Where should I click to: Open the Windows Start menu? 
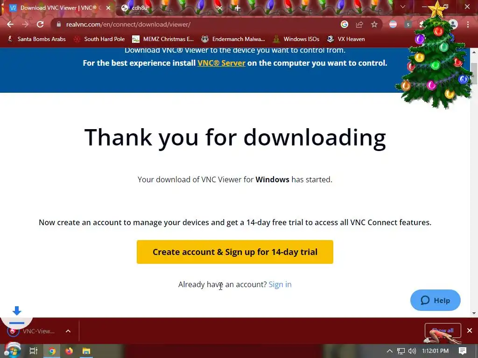pyautogui.click(x=12, y=351)
